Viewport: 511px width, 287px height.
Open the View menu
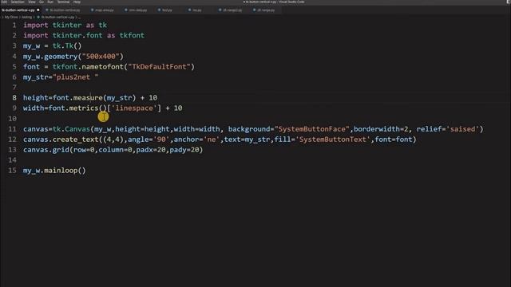coord(32,2)
